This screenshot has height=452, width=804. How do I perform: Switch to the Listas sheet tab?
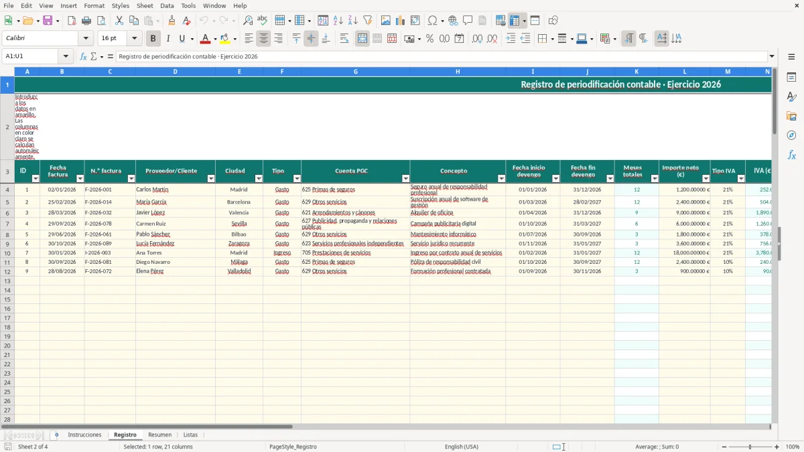[191, 435]
